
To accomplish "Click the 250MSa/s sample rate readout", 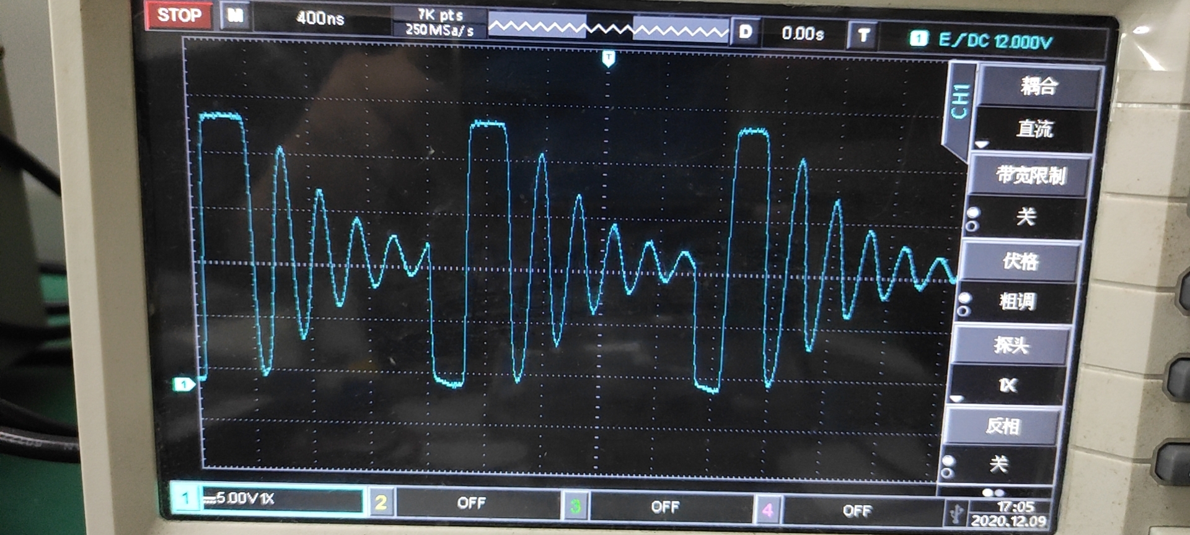I will click(x=439, y=30).
